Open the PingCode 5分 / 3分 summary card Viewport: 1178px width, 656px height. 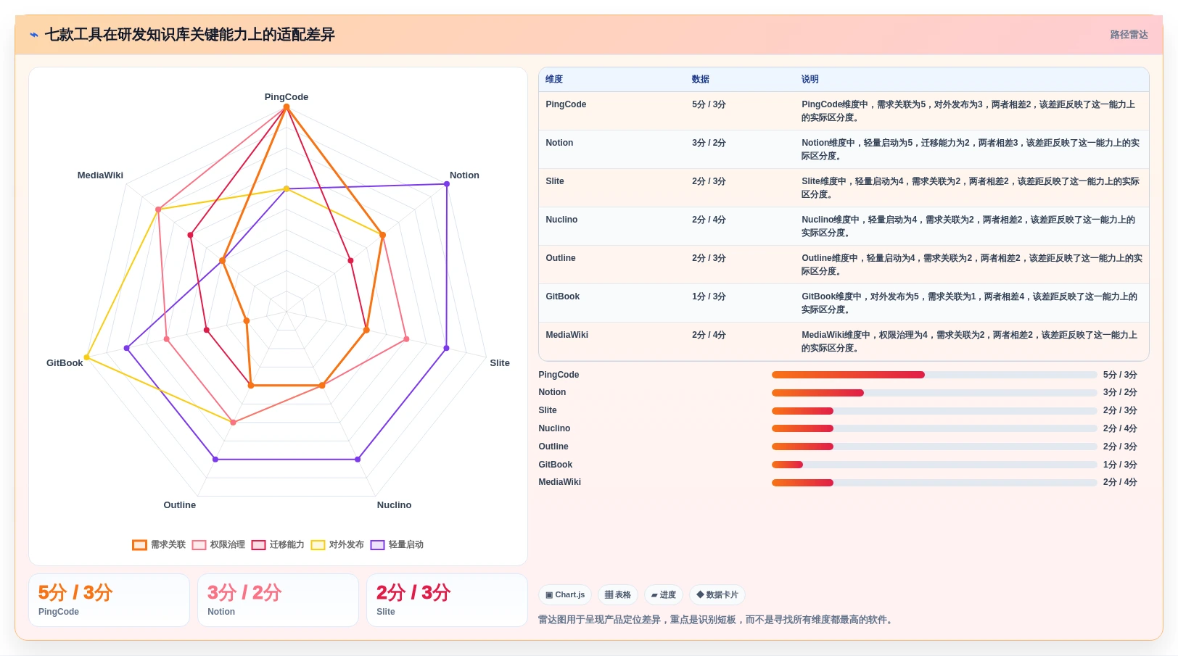[109, 600]
